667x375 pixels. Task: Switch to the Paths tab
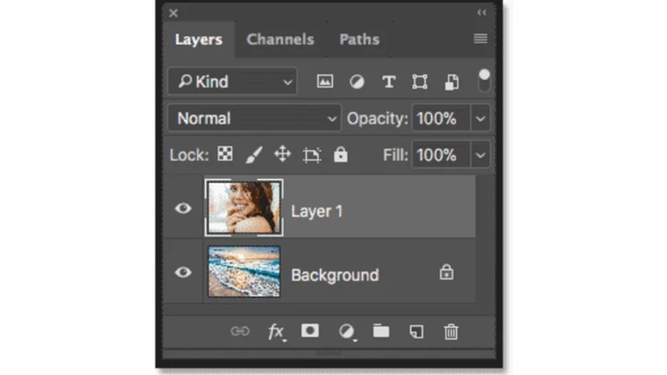click(x=359, y=39)
